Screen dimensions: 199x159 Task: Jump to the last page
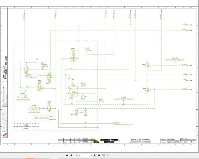pos(99,155)
